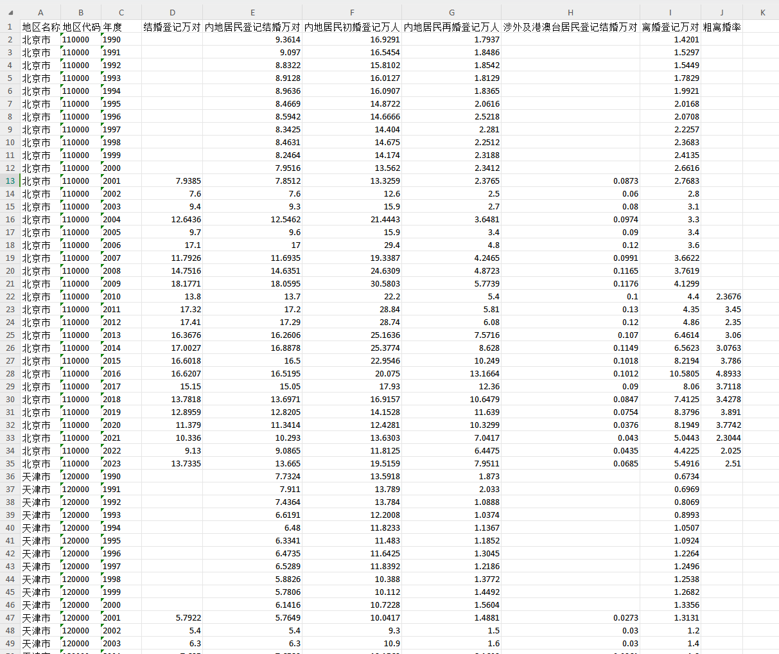Select the cell containing 1.7937
779x654 pixels.
(451, 39)
